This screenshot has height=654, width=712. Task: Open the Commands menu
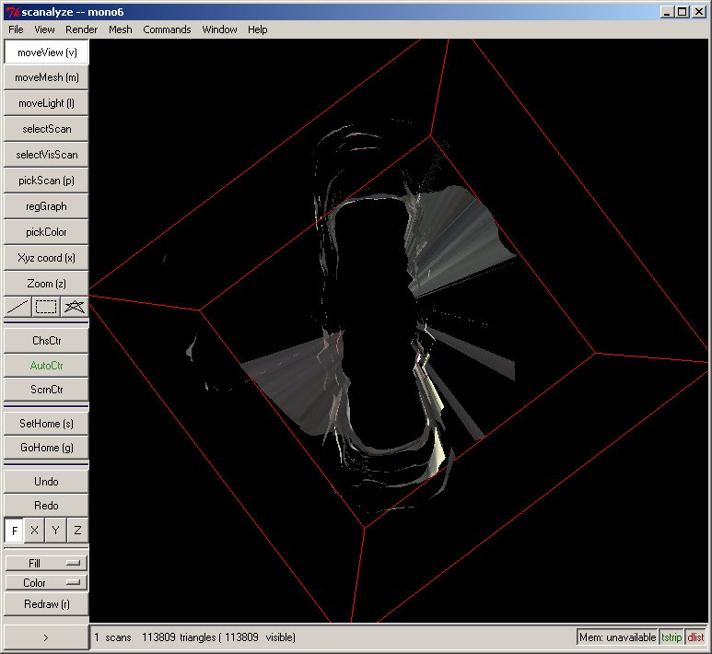pyautogui.click(x=167, y=29)
